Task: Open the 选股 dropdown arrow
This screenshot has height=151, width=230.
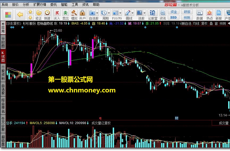Action: pyautogui.click(x=144, y=13)
